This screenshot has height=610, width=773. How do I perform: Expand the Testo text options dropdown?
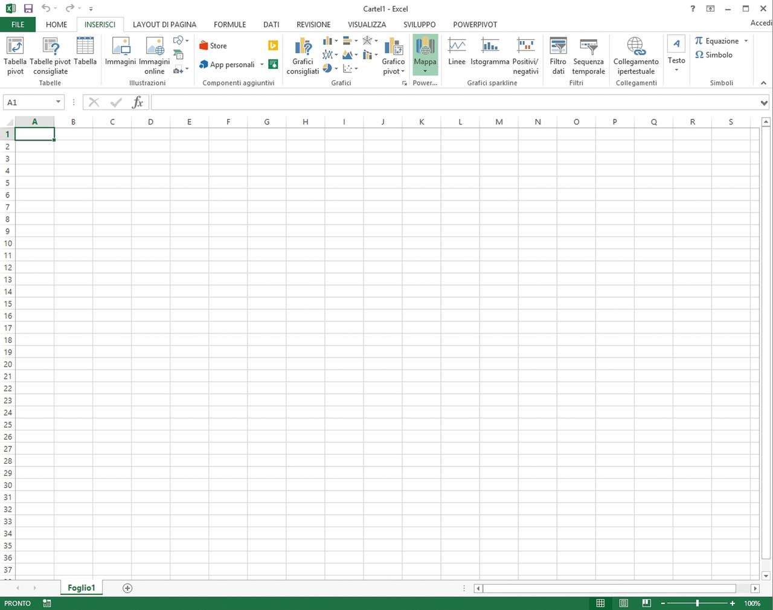[676, 69]
